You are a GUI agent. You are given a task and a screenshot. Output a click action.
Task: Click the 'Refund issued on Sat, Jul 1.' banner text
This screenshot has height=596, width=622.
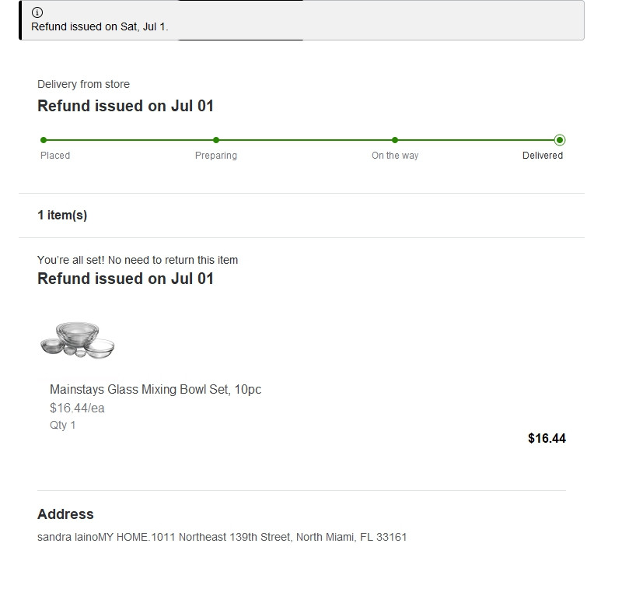tap(100, 26)
